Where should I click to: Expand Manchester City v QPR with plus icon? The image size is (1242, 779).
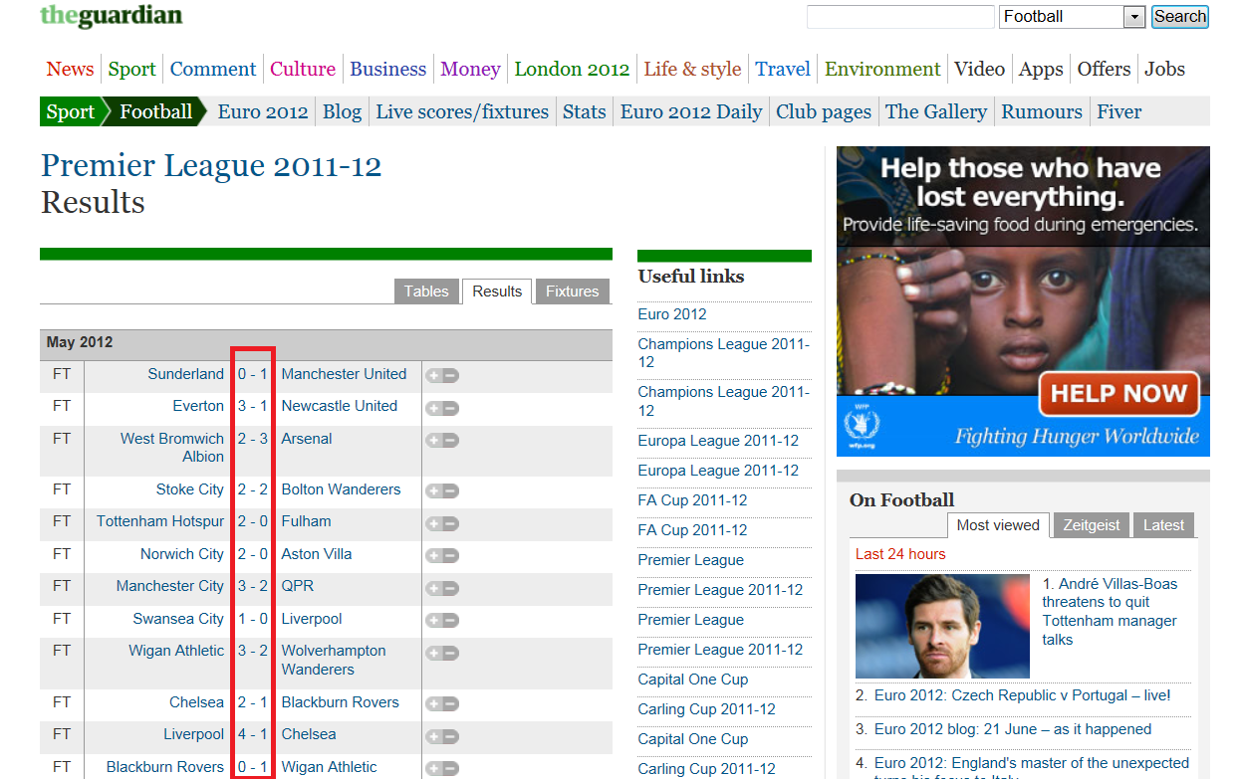pyautogui.click(x=433, y=588)
